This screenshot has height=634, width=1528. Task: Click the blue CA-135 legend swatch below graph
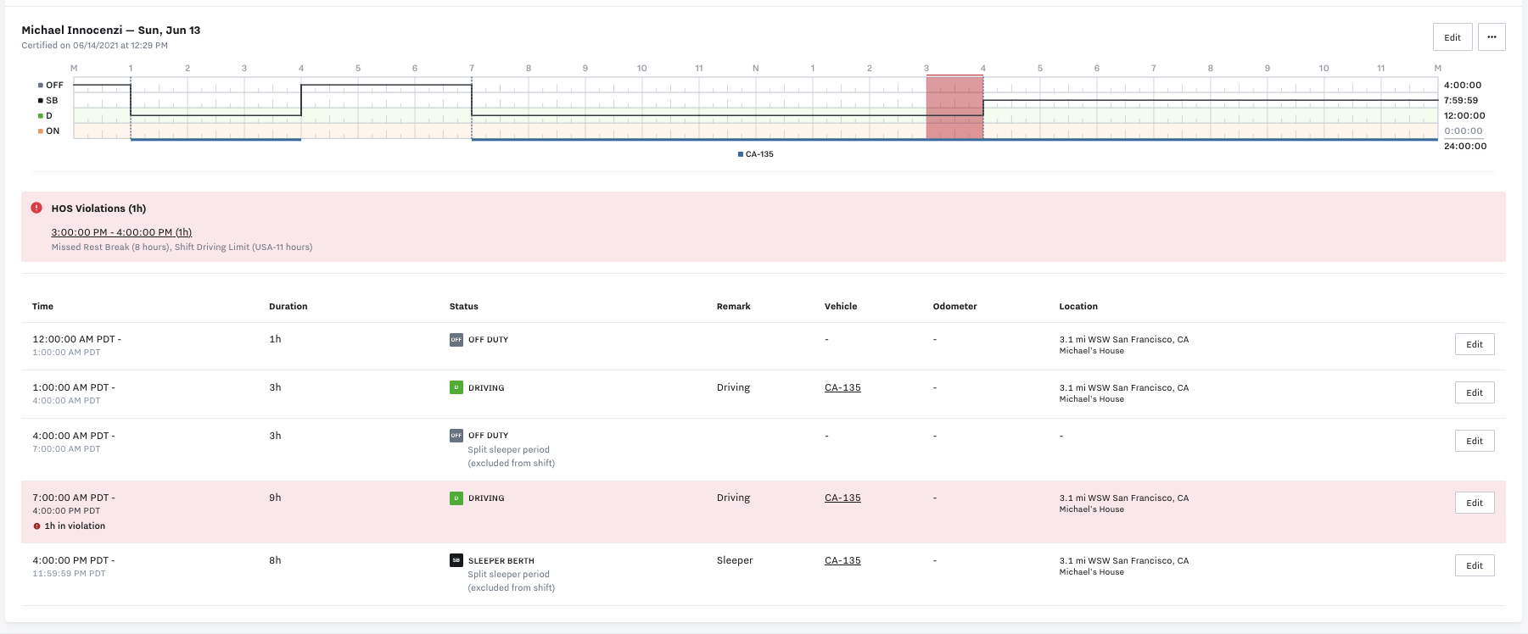point(741,154)
